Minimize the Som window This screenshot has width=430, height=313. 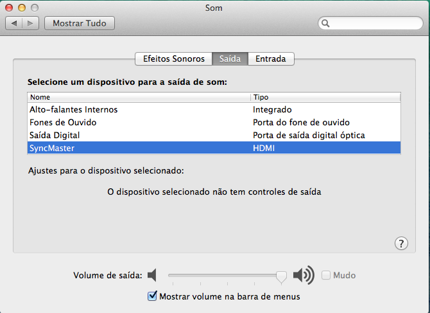pos(21,7)
